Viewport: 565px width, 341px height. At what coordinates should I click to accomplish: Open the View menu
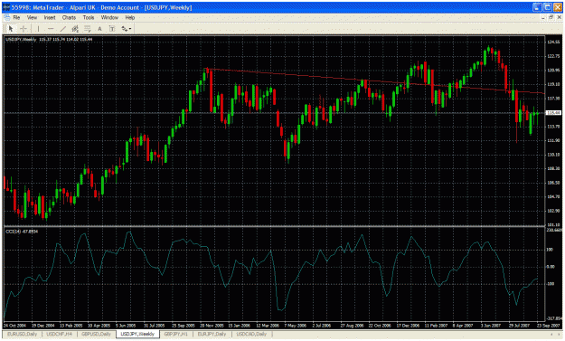32,17
